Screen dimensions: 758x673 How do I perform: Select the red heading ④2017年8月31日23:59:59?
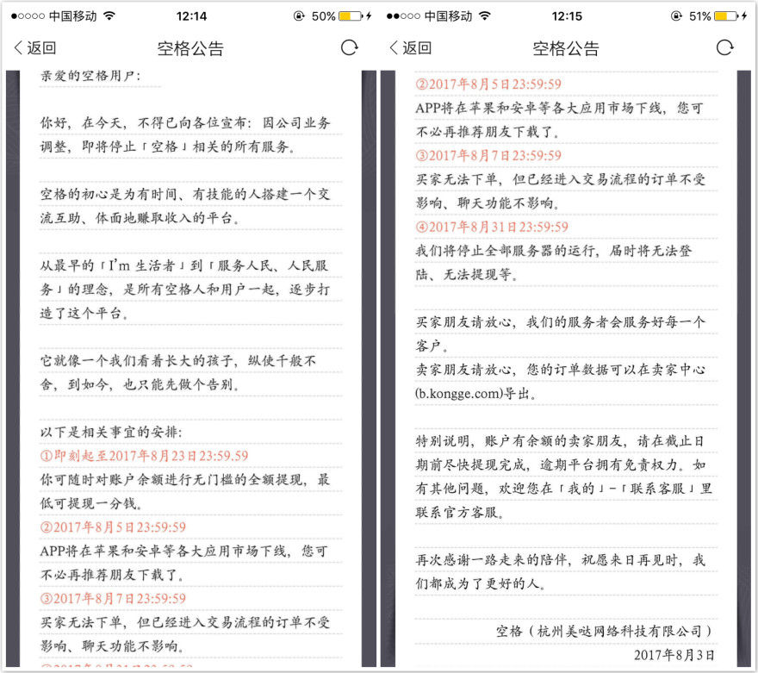click(x=492, y=227)
